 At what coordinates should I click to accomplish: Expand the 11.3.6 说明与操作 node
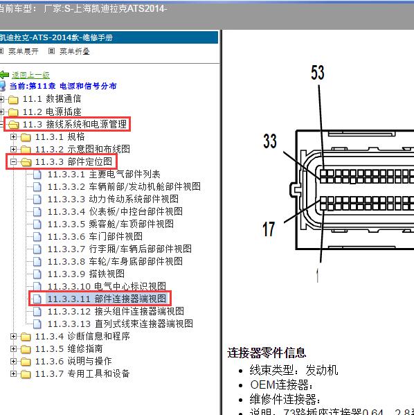pos(13,361)
